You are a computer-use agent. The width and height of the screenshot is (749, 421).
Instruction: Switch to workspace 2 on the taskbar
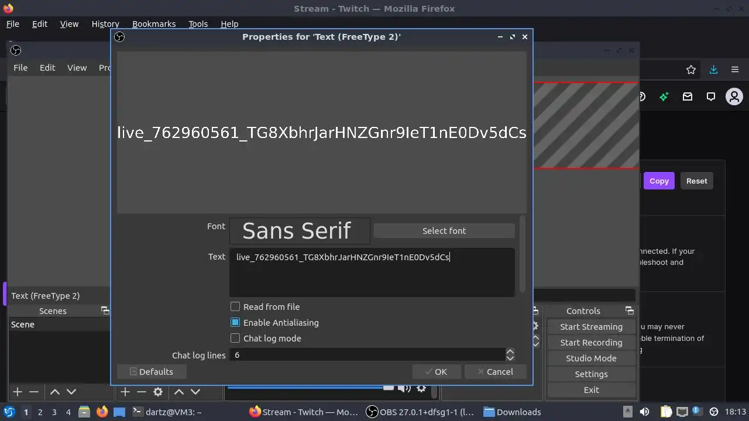pyautogui.click(x=40, y=412)
